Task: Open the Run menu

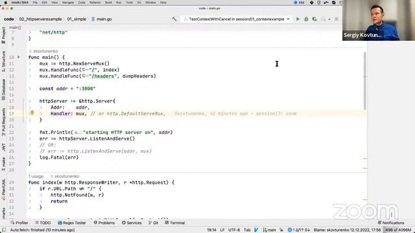Action: pos(119,3)
